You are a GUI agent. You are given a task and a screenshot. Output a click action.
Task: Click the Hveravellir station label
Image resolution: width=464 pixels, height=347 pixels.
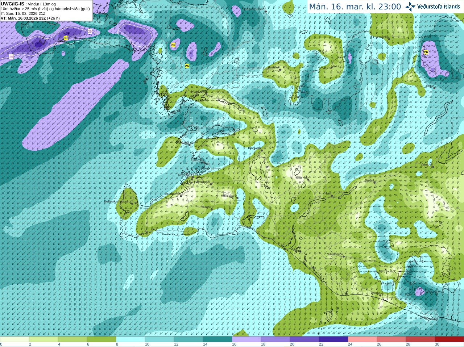click(x=381, y=37)
